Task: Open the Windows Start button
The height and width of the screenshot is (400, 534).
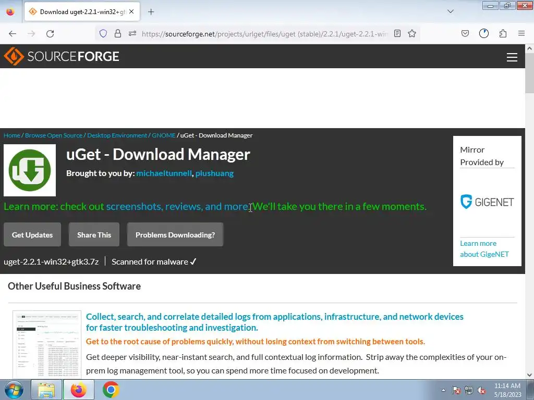Action: (x=14, y=390)
